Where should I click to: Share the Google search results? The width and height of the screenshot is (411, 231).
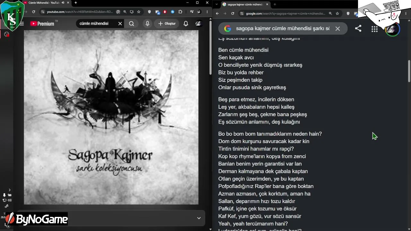coord(358,29)
